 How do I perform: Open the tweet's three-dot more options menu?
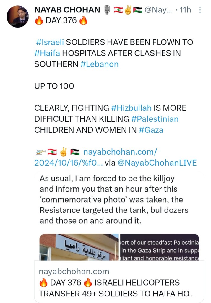[x=200, y=10]
